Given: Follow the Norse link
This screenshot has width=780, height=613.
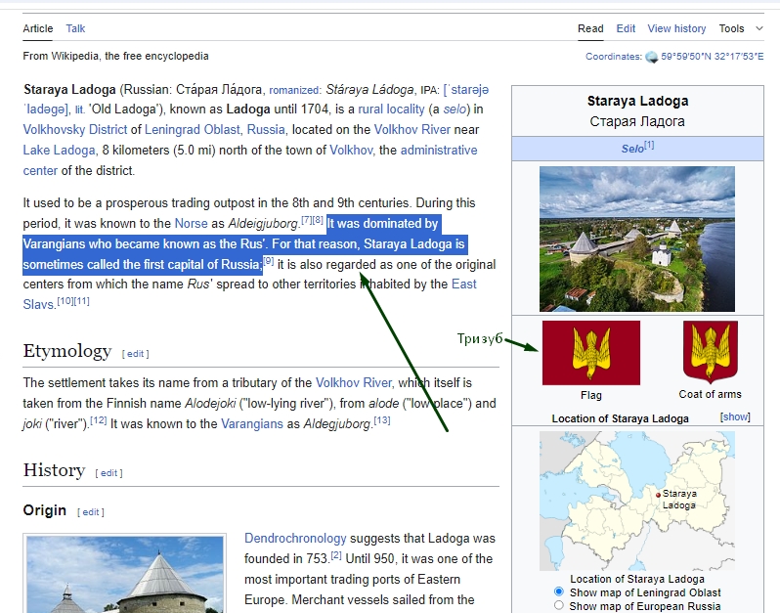Looking at the screenshot, I should pos(191,224).
